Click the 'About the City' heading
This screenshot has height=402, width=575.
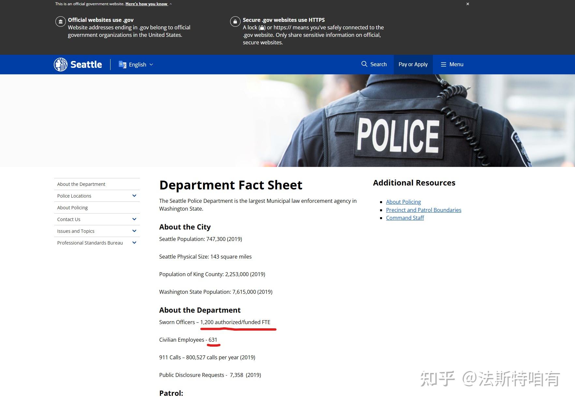tap(185, 227)
